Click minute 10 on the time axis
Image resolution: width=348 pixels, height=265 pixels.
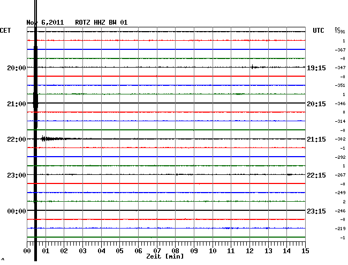[213, 251]
